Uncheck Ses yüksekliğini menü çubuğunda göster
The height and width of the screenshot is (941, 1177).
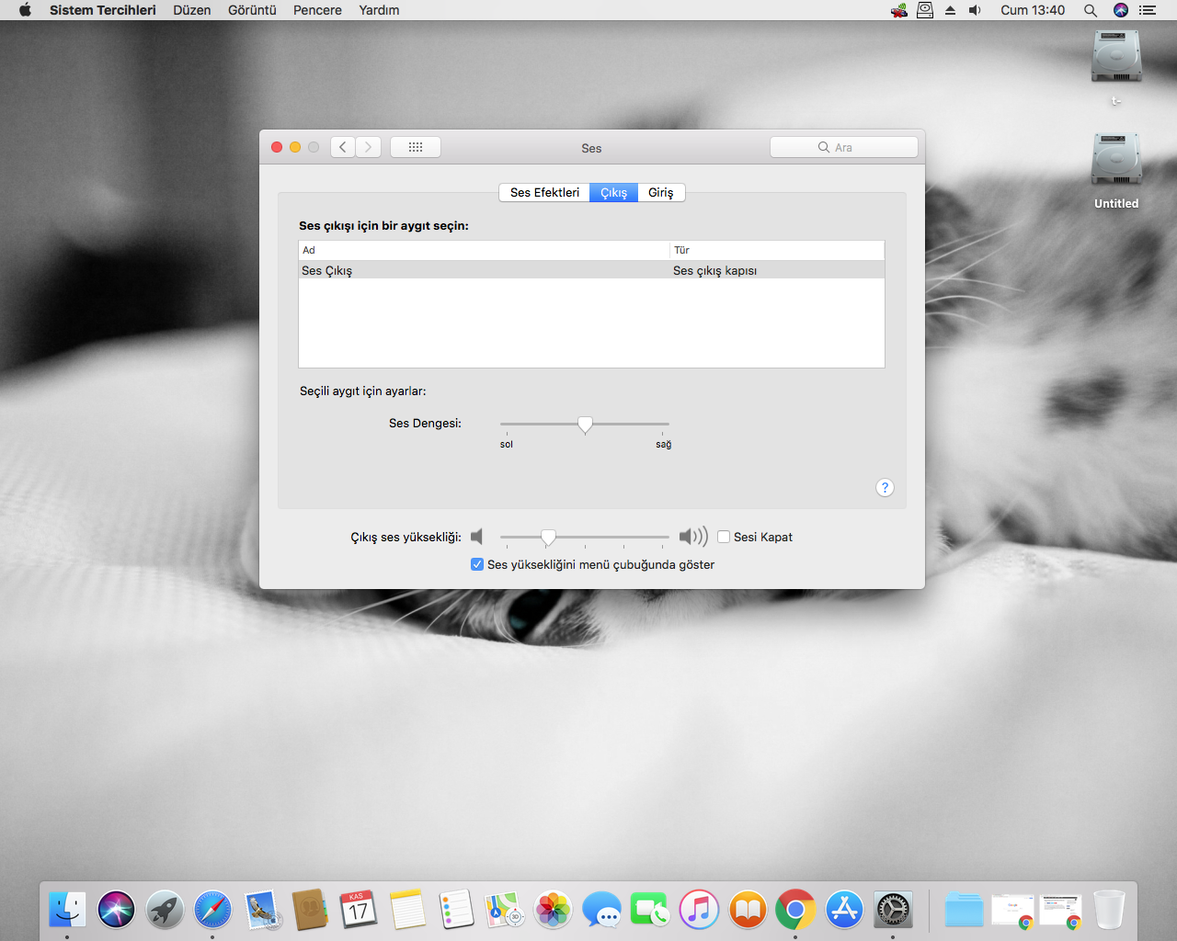click(x=477, y=564)
